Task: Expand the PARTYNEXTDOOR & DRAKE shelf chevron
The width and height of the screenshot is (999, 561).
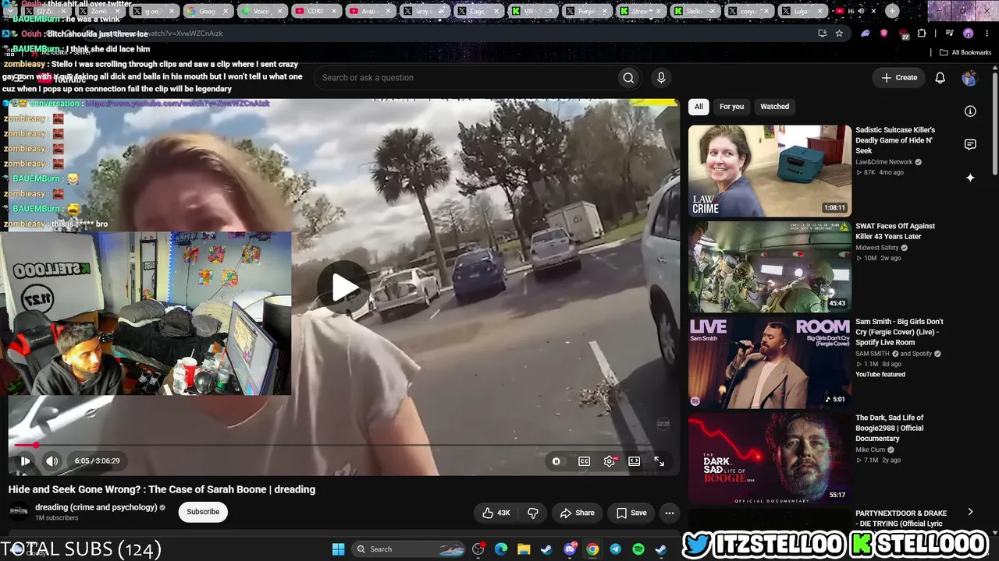Action: point(970,512)
